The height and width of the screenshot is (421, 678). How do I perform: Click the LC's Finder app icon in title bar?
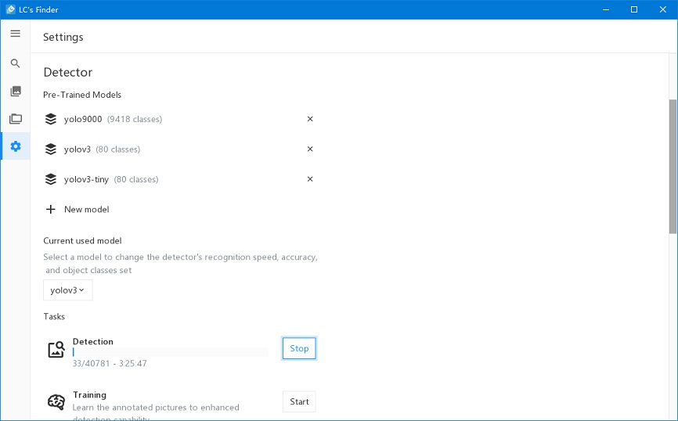pos(10,9)
